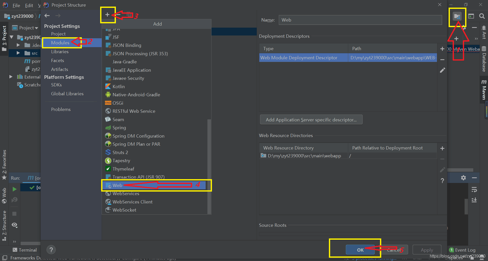Open the Edit menu

[29, 5]
